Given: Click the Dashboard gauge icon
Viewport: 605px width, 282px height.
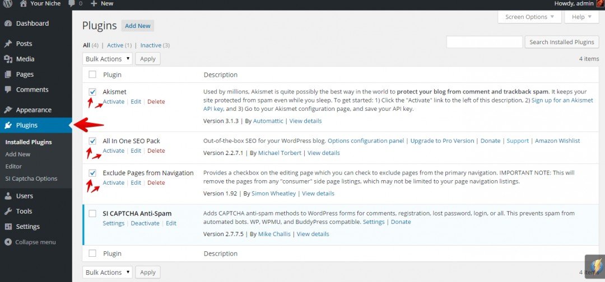Looking at the screenshot, I should tap(8, 23).
